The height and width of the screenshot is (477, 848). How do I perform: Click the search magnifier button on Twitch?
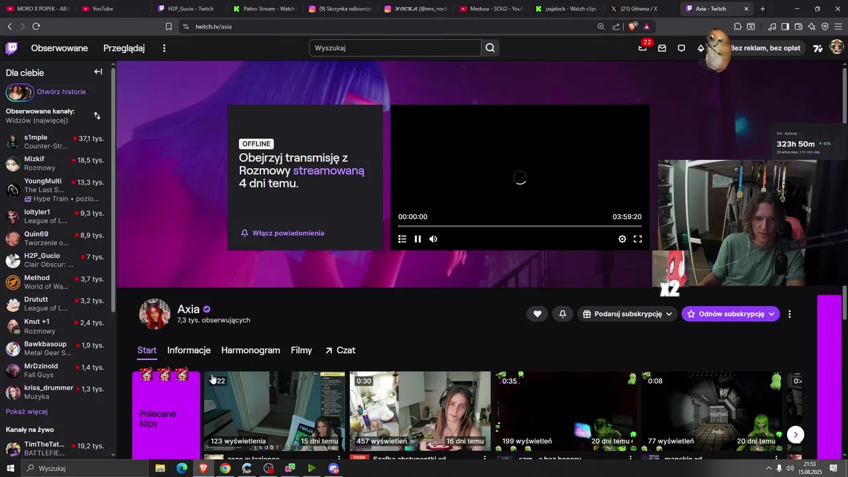[490, 48]
